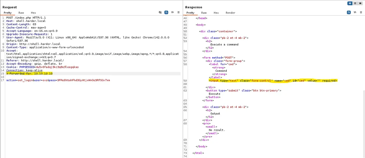Switch Response view to Raw tab
This screenshot has height=158, width=365.
(204, 13)
